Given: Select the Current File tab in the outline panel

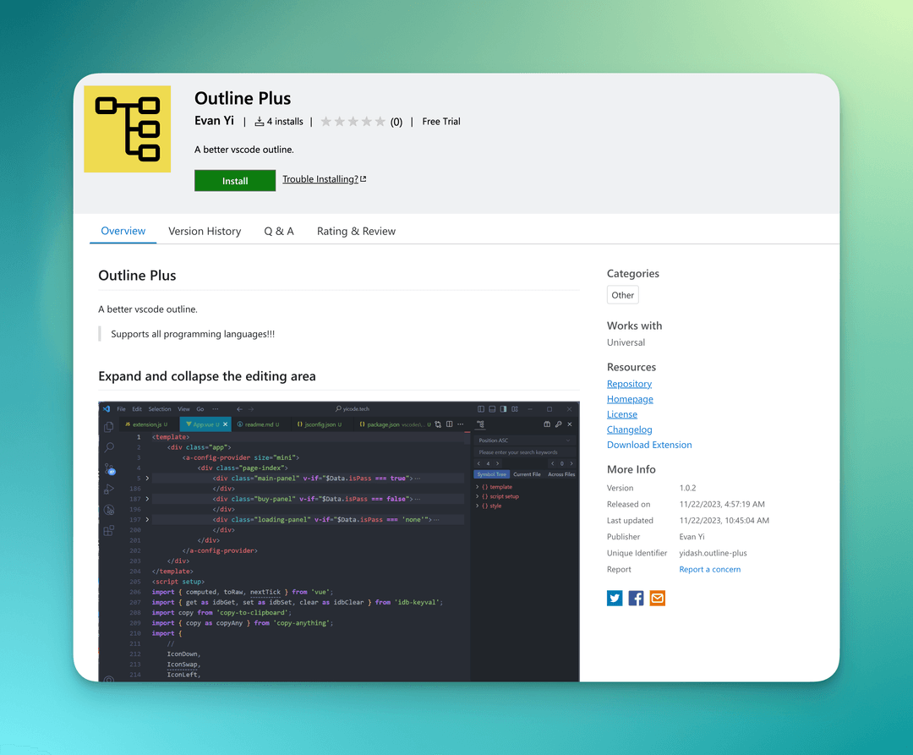Looking at the screenshot, I should 527,474.
